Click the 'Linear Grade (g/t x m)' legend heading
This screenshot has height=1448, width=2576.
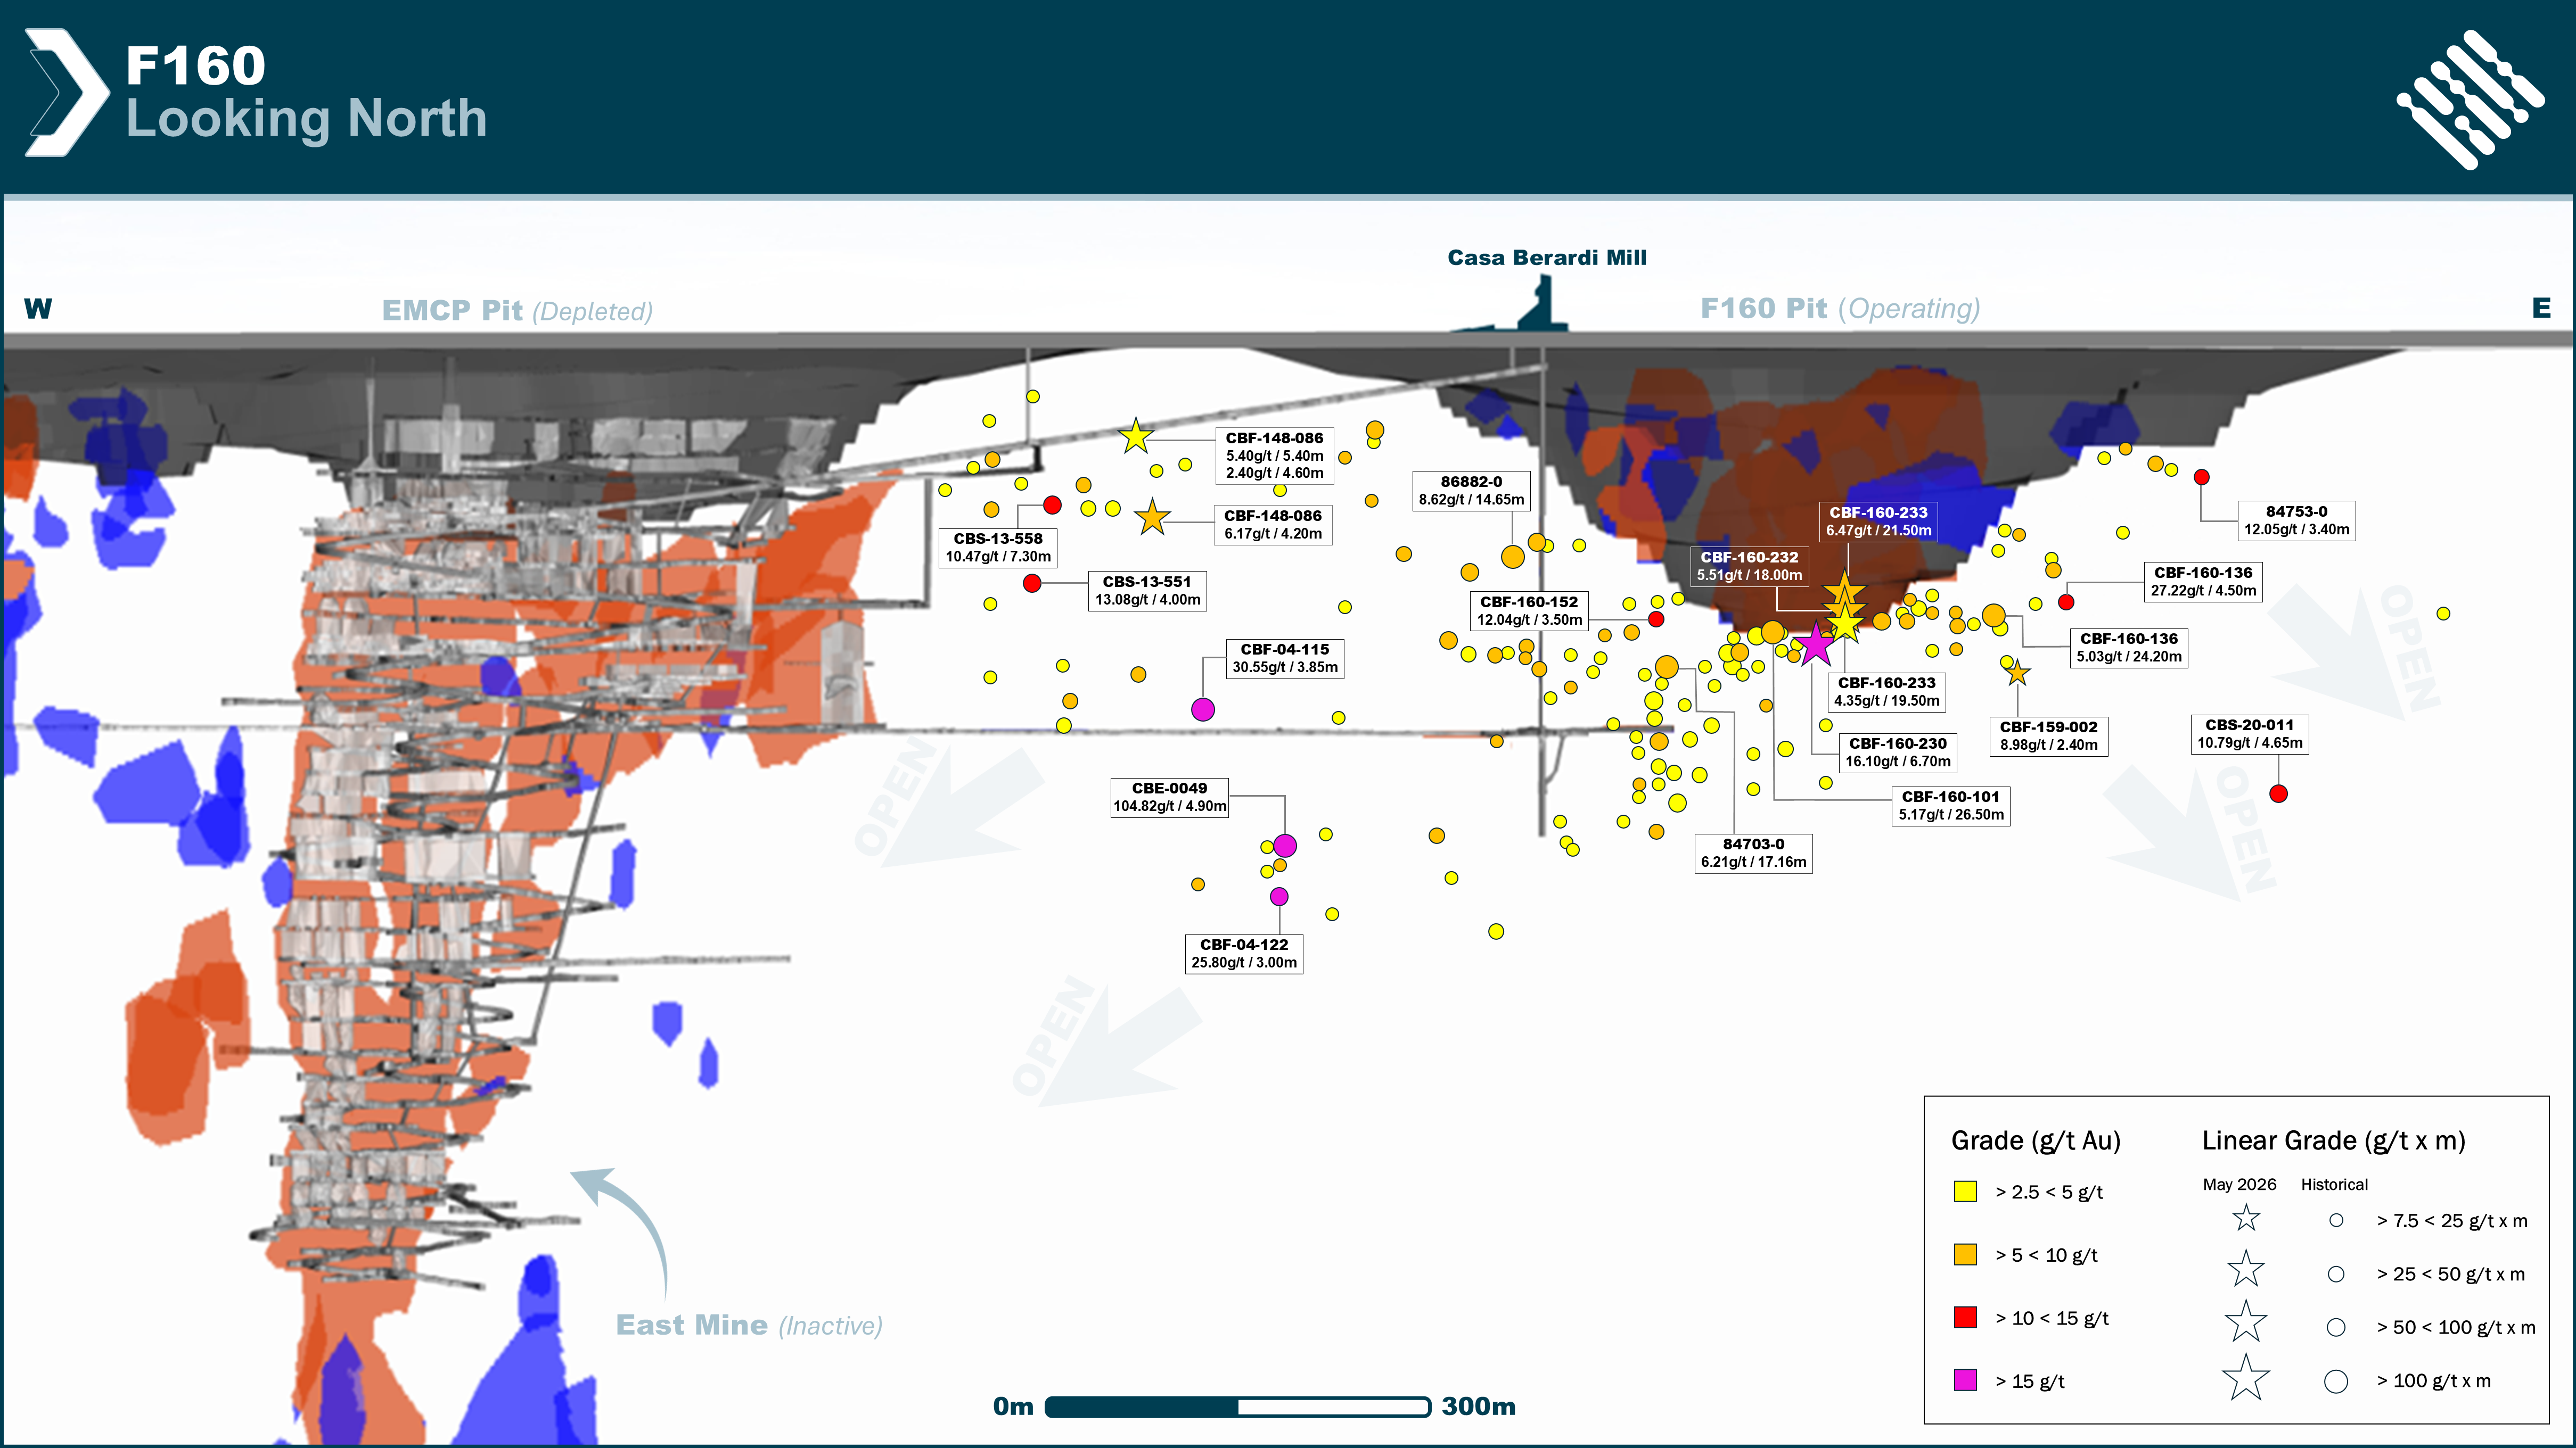click(x=2333, y=1141)
